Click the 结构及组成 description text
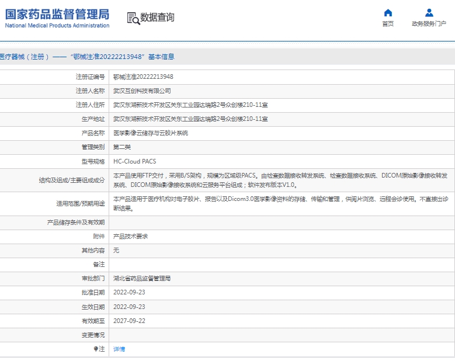 coord(280,180)
